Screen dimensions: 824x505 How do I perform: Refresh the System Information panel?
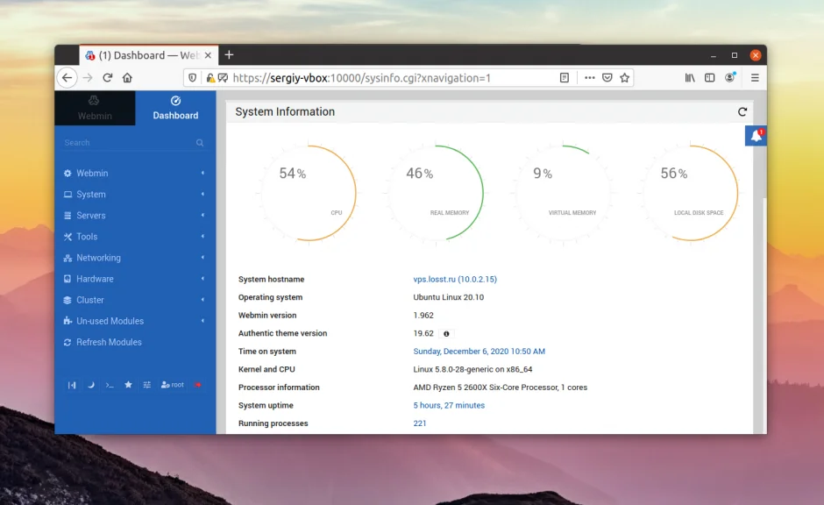pyautogui.click(x=742, y=112)
